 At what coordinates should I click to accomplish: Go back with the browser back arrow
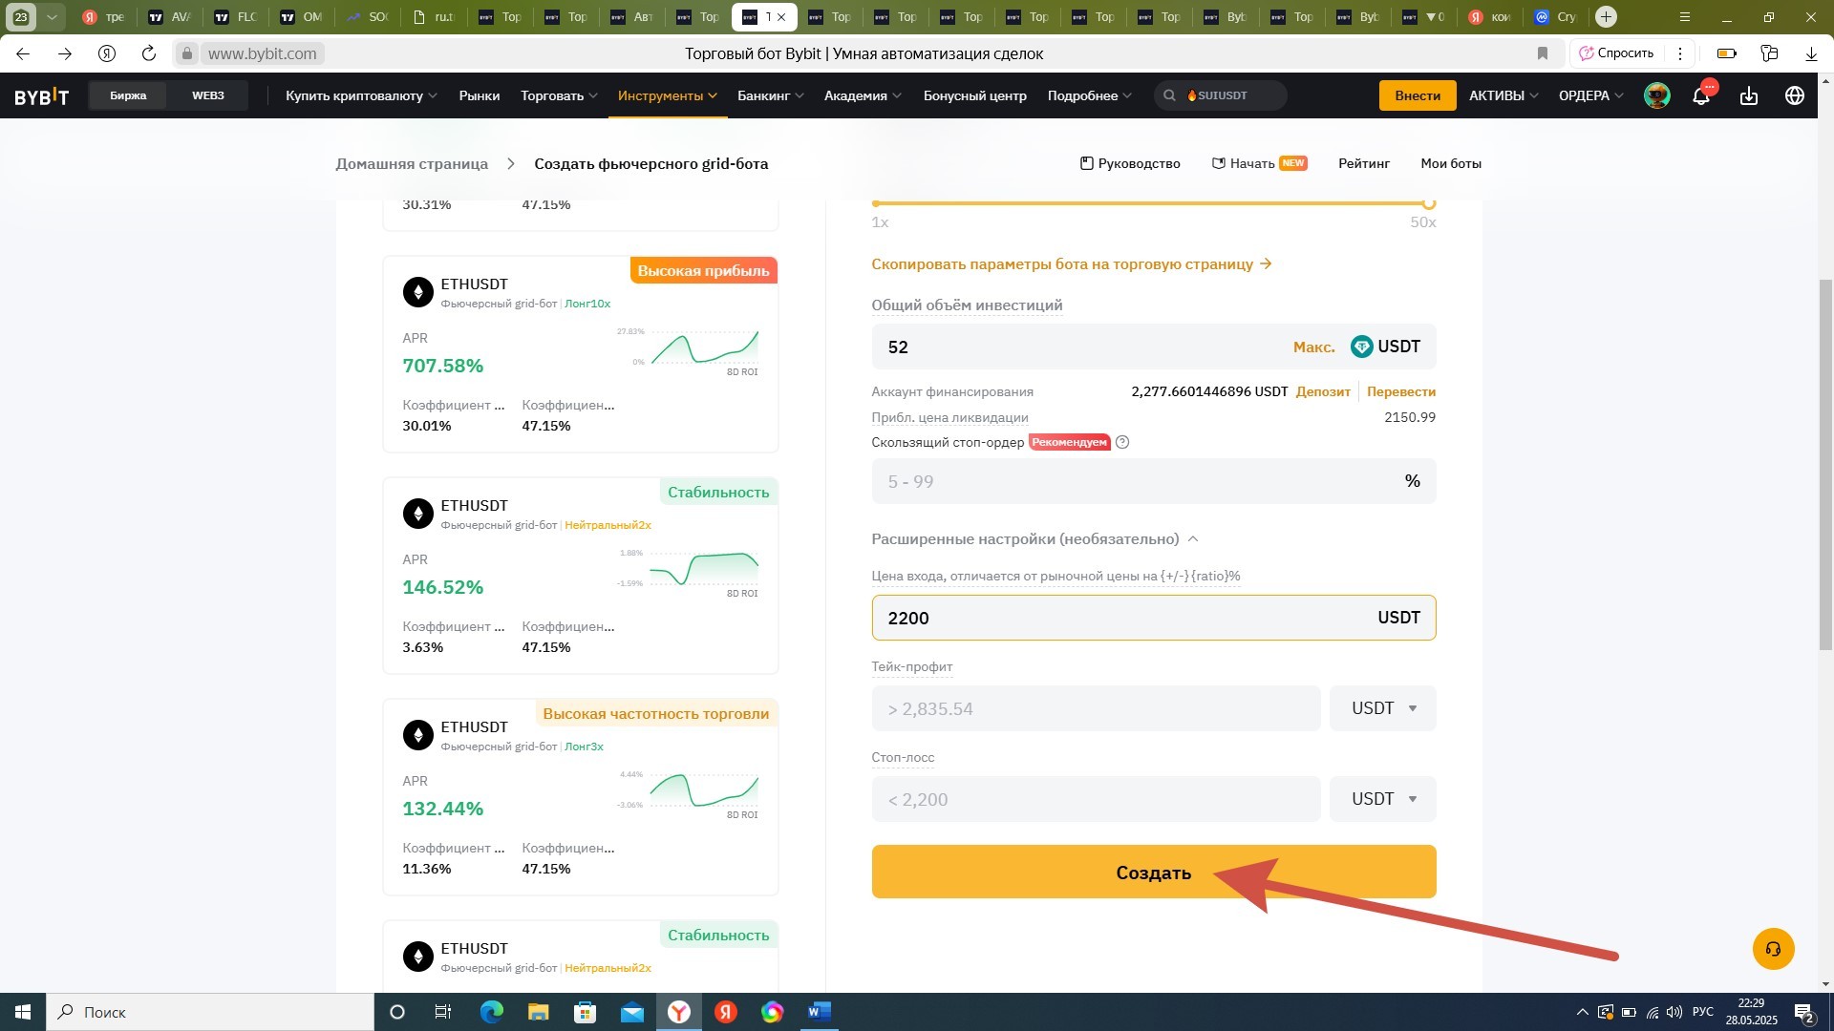click(23, 53)
